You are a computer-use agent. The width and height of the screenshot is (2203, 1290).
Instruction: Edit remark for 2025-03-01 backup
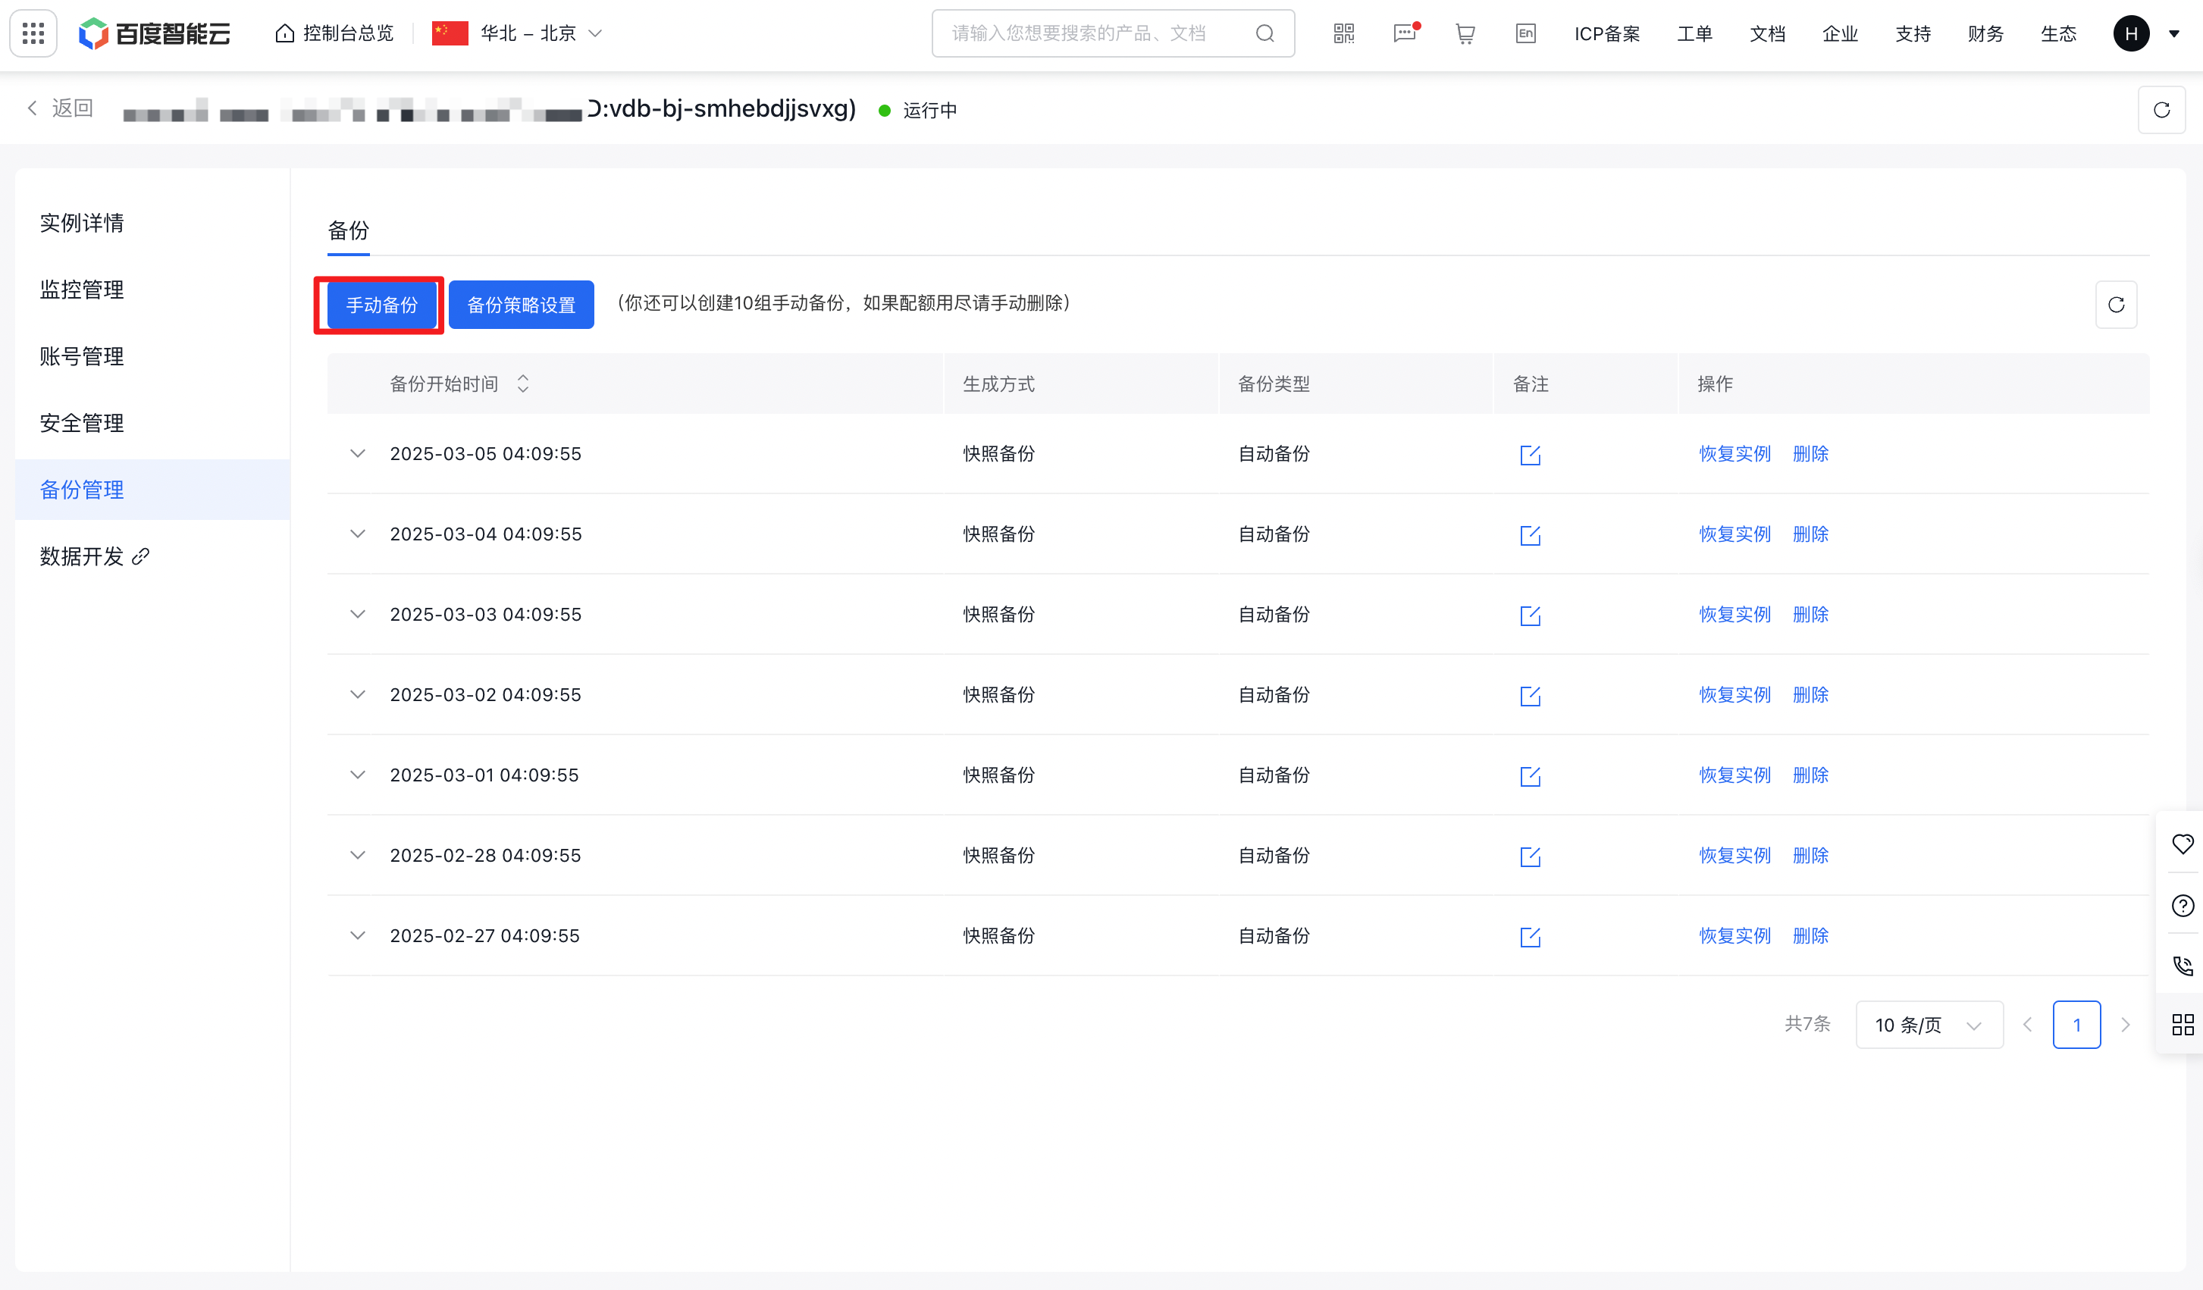tap(1530, 776)
